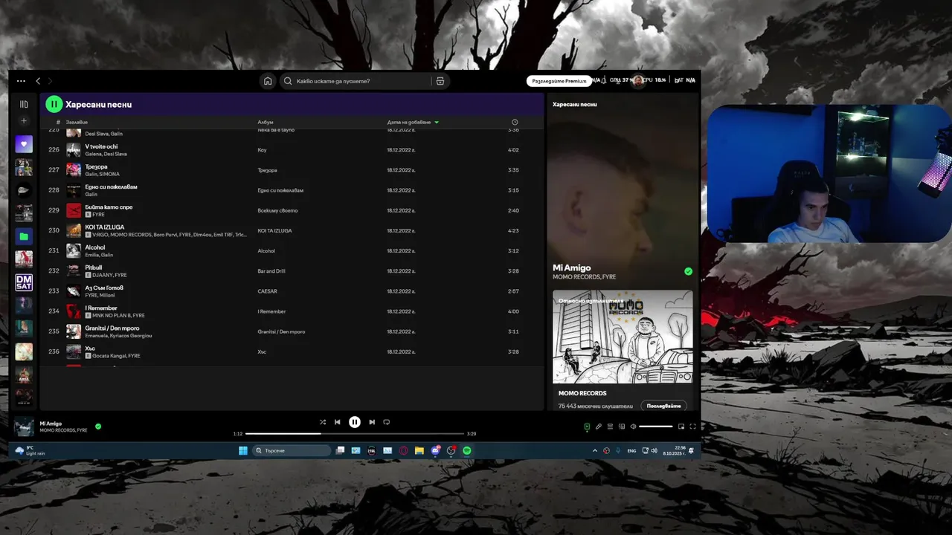Click the 'Разгледайте Premium' button
This screenshot has height=535, width=952.
[559, 81]
